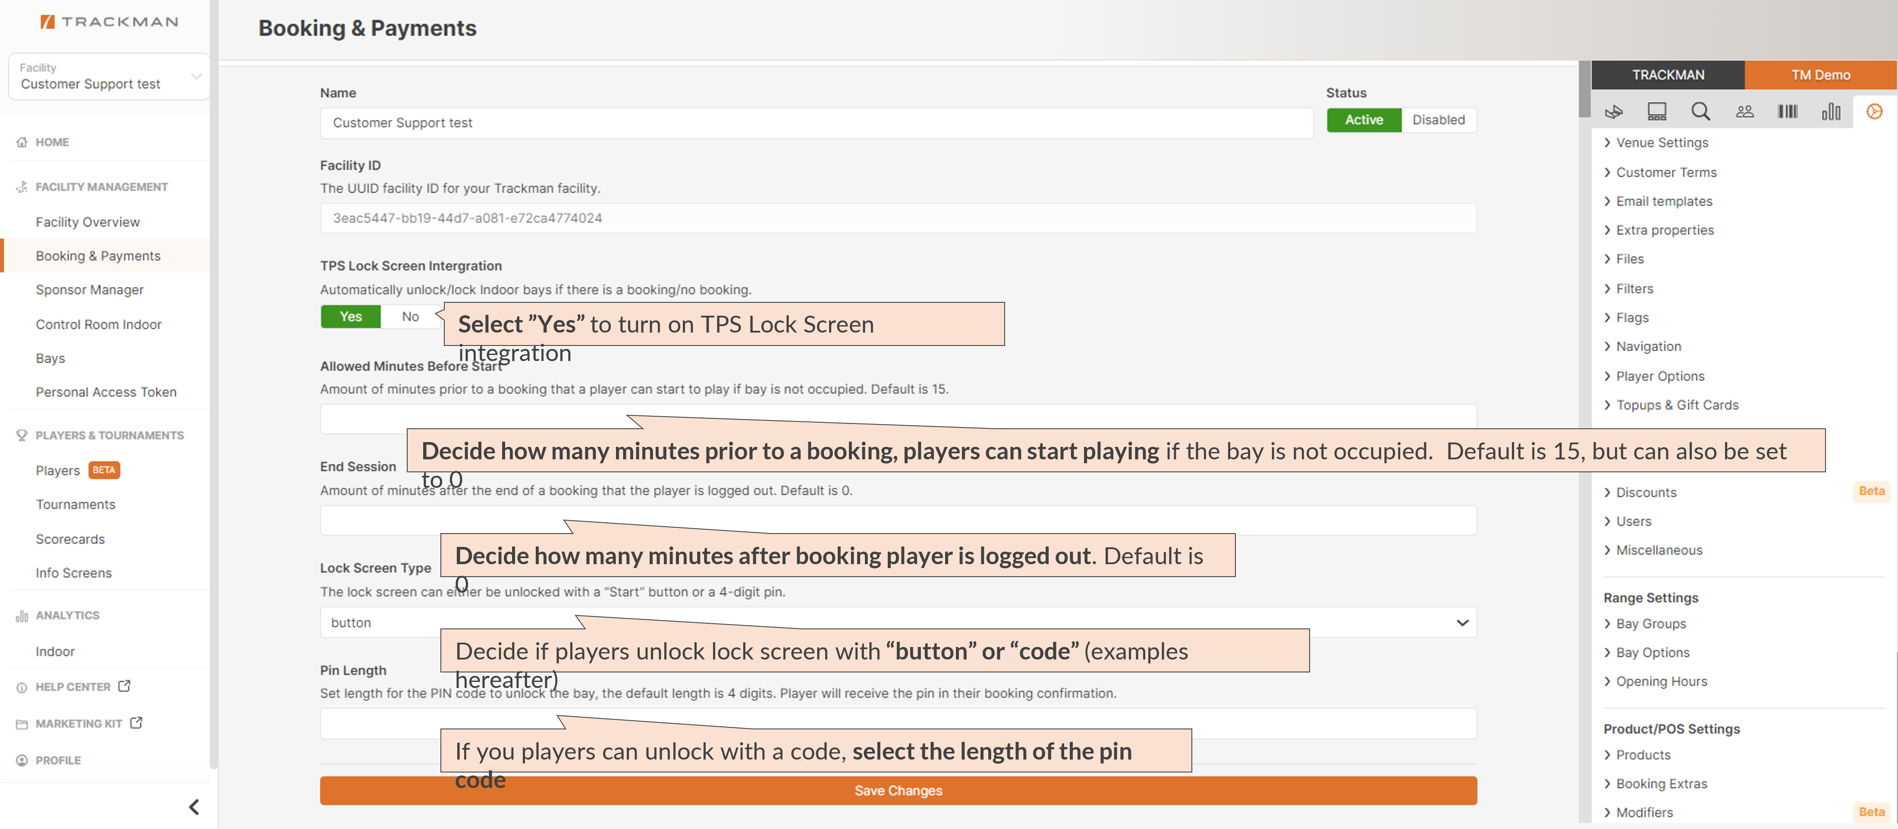The height and width of the screenshot is (829, 1898).
Task: Click the barcode icon in the right panel
Action: tap(1788, 111)
